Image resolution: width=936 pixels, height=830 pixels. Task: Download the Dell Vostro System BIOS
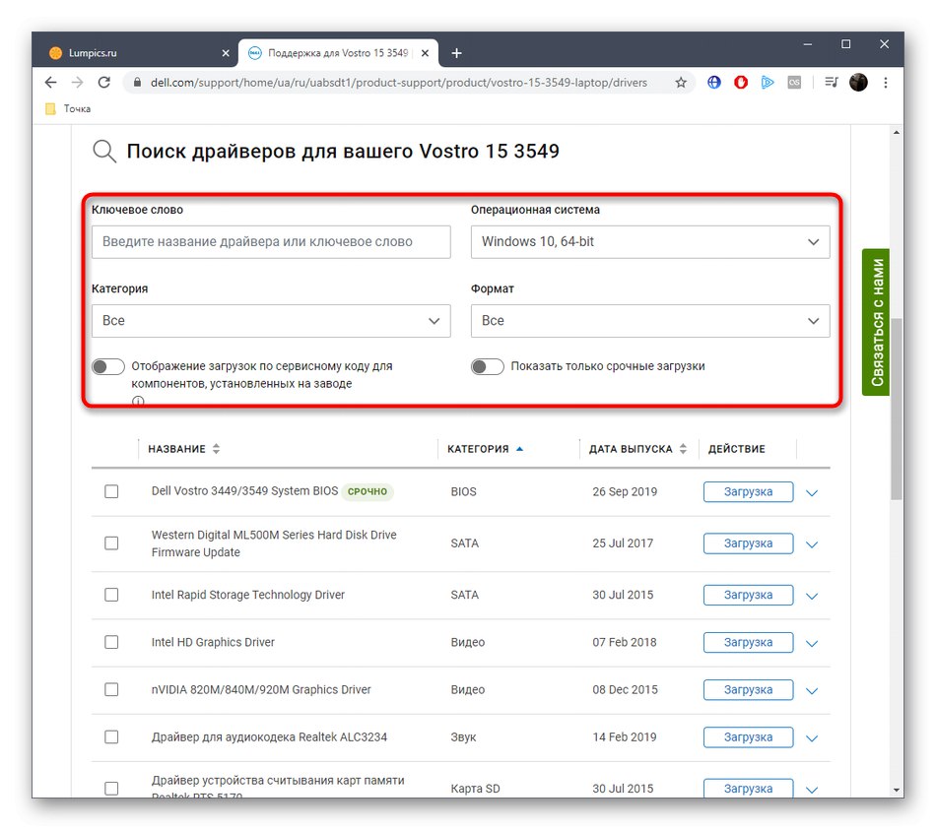pyautogui.click(x=748, y=491)
